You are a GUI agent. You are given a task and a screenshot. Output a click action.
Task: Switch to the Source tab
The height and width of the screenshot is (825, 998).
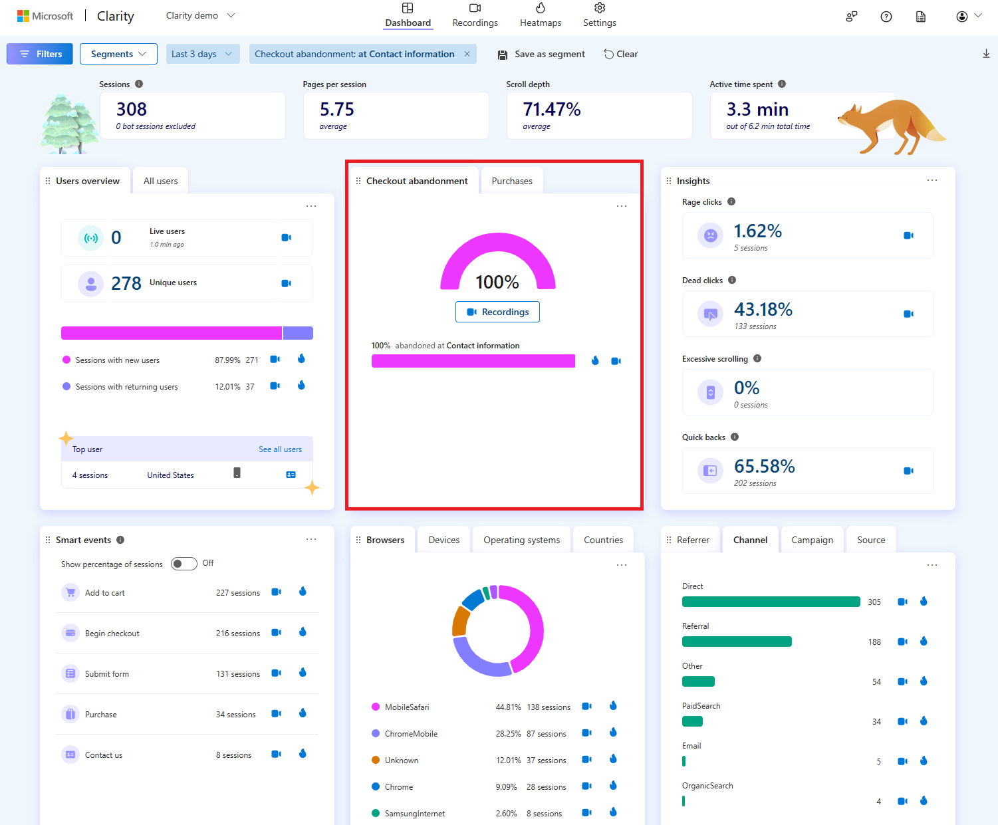(x=871, y=540)
